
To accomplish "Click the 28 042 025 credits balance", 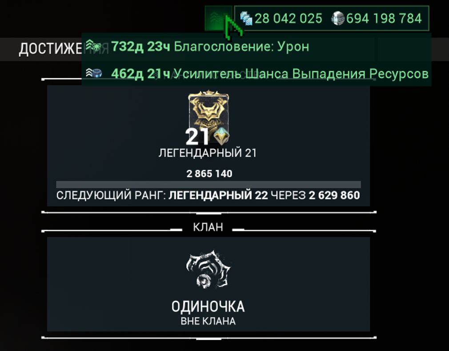I will (x=288, y=19).
